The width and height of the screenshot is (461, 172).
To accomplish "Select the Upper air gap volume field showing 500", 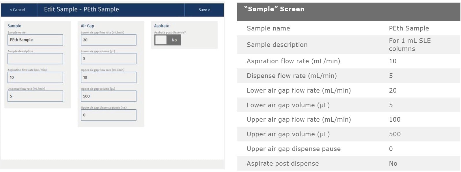I will 109,96.
